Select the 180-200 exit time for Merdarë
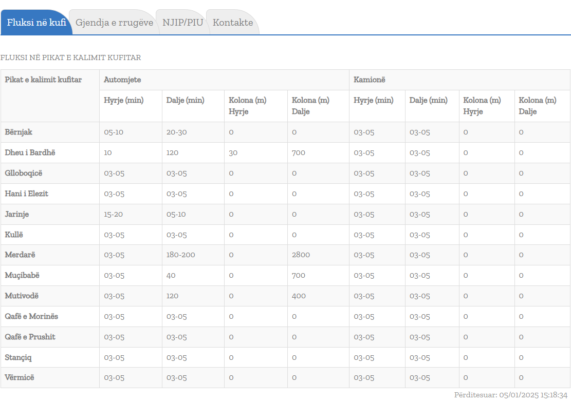 point(180,255)
